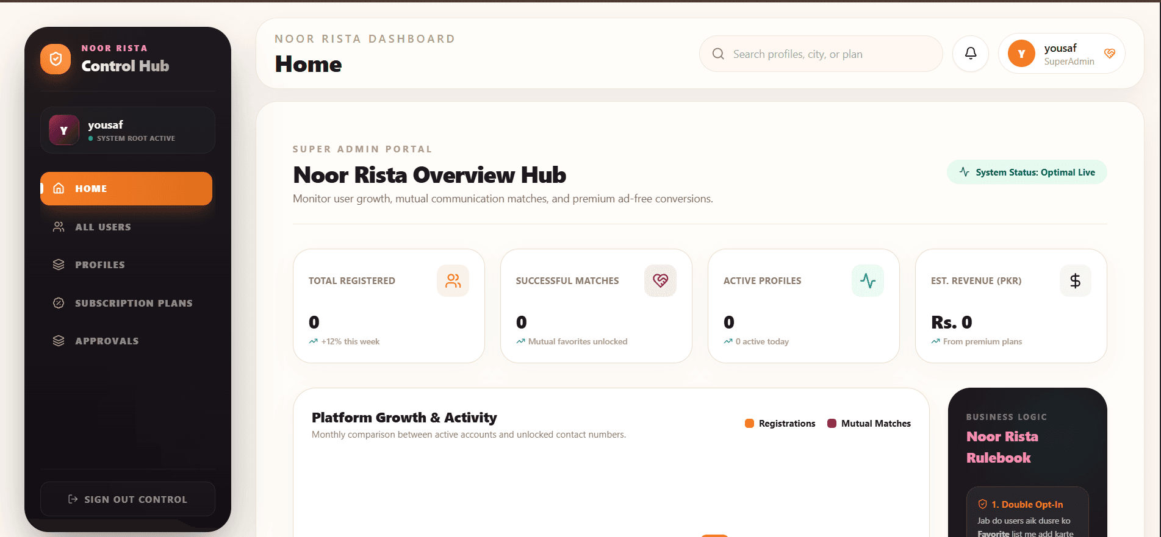The image size is (1161, 537).
Task: Click SUPER ADMIN PORTAL label
Action: coord(362,149)
